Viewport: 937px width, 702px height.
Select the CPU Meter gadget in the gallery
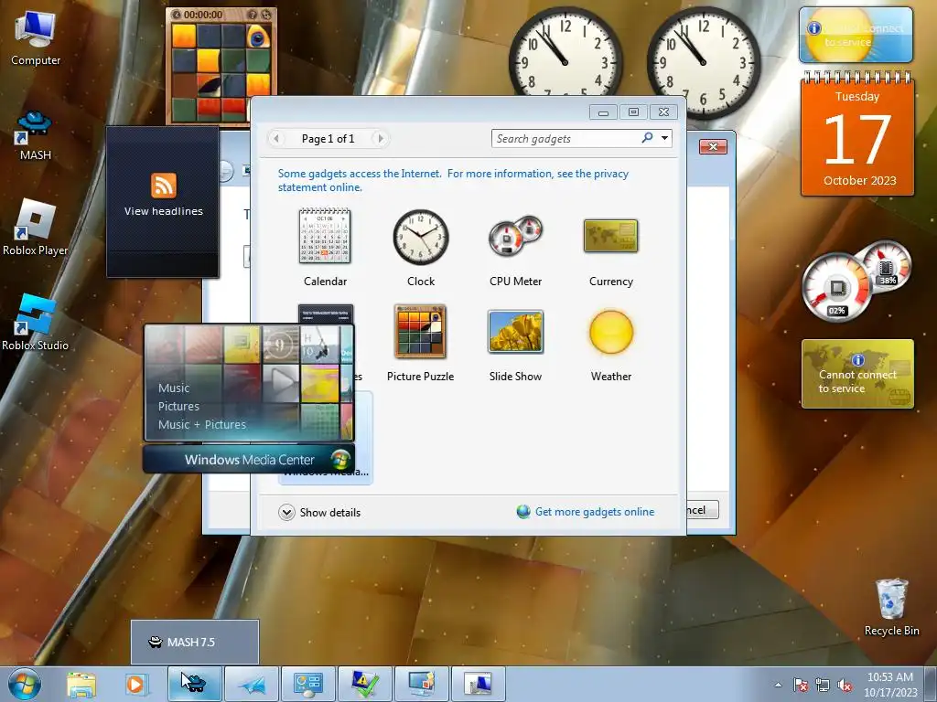coord(515,248)
